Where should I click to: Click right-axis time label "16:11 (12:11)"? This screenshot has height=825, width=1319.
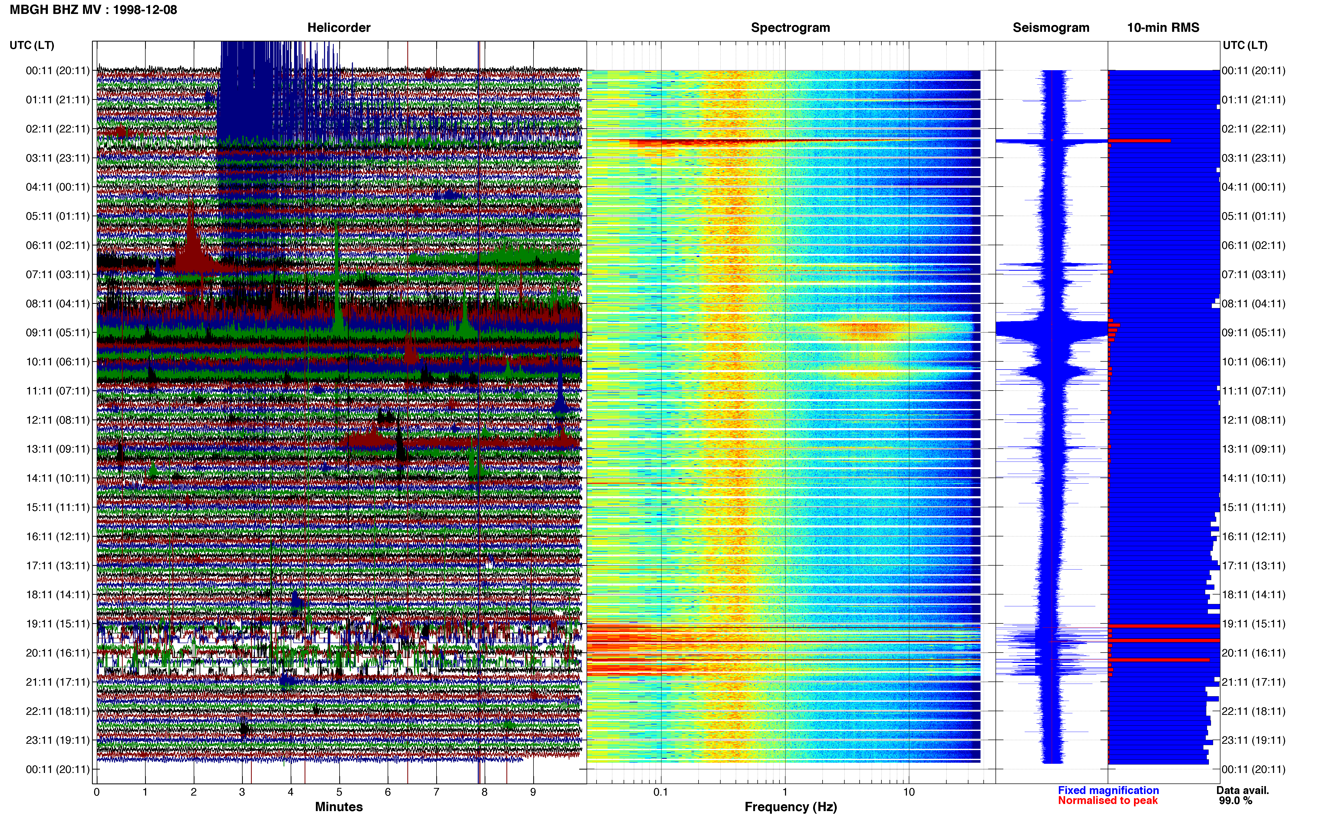[1254, 536]
